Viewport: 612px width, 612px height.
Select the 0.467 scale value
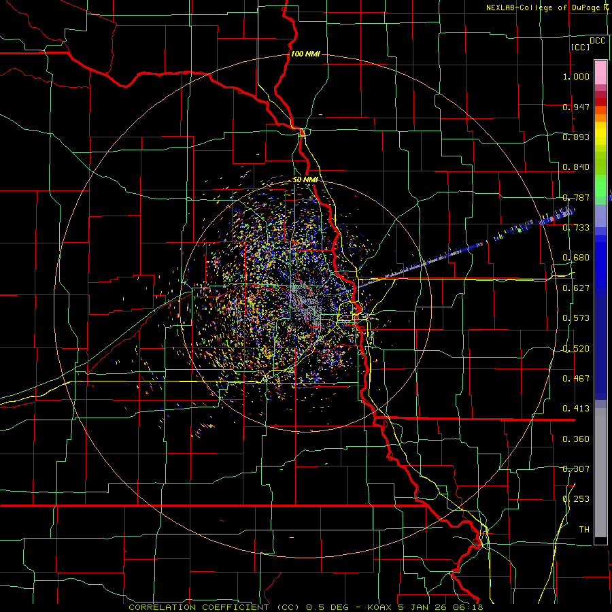click(x=576, y=379)
